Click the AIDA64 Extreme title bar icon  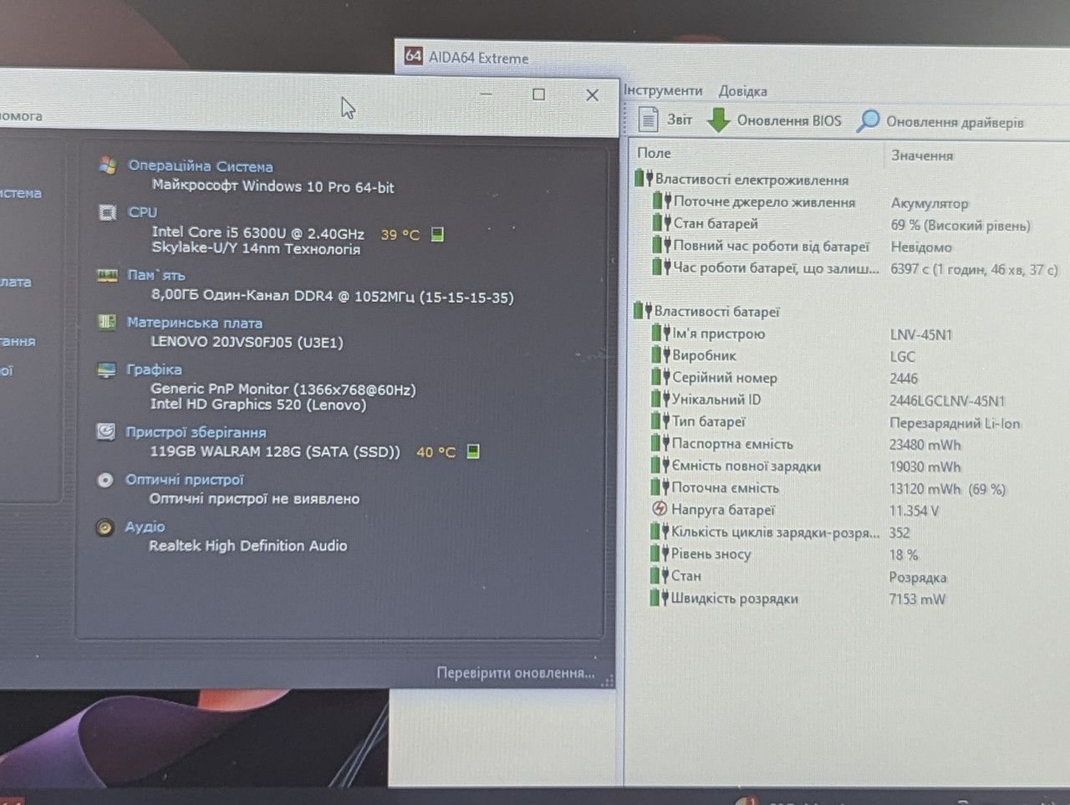coord(413,56)
